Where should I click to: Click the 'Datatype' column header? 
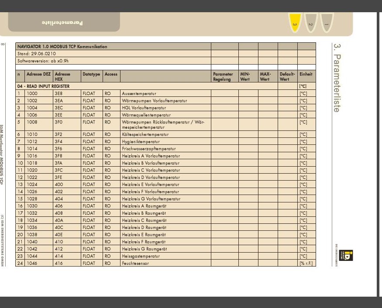(92, 76)
